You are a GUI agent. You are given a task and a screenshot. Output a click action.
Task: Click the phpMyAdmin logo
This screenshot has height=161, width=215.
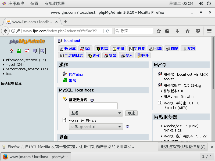[x=27, y=41]
